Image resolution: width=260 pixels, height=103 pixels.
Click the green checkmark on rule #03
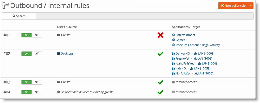160,82
